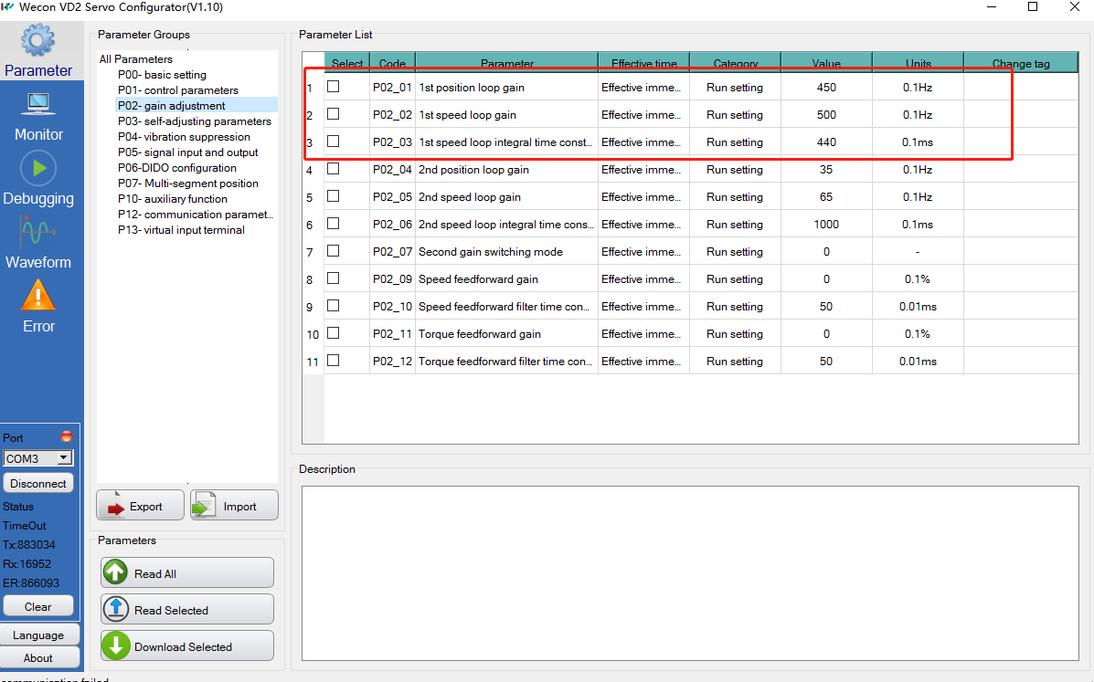Select P03- self-adjusting parameters group

[194, 121]
